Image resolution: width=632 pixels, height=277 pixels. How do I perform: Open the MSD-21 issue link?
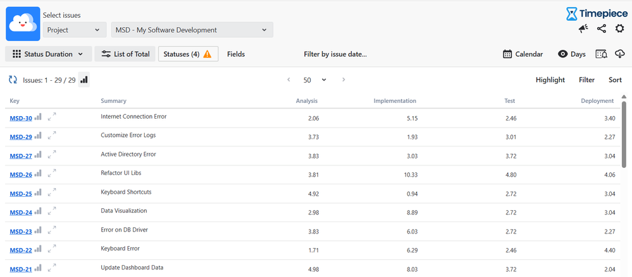pos(21,269)
